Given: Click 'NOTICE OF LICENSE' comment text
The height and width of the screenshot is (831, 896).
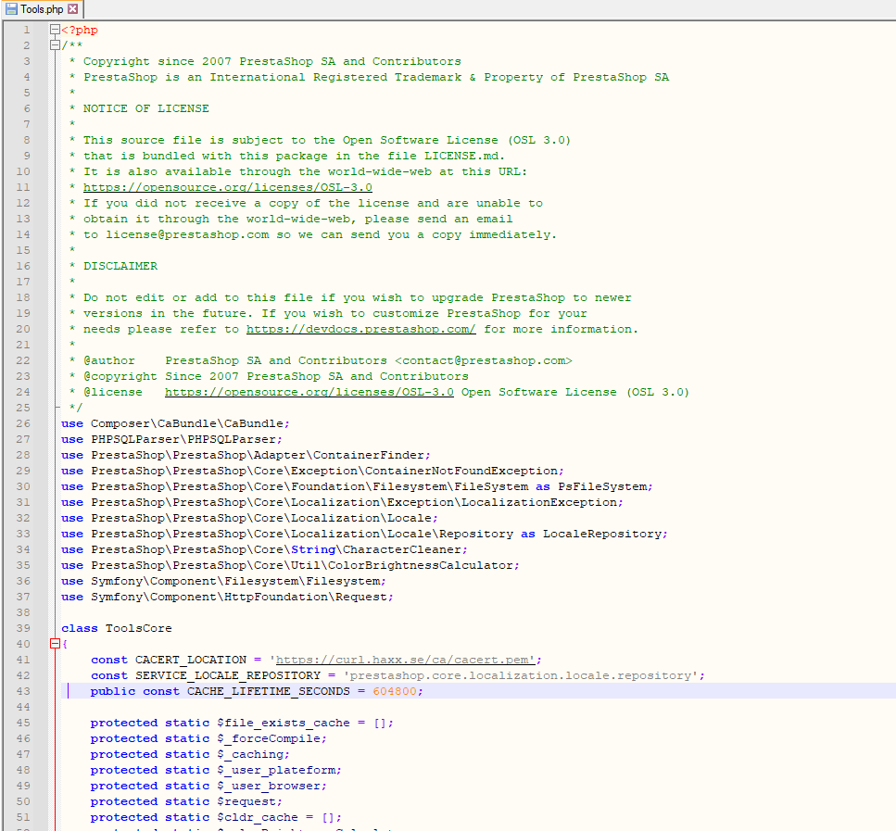Looking at the screenshot, I should (146, 108).
